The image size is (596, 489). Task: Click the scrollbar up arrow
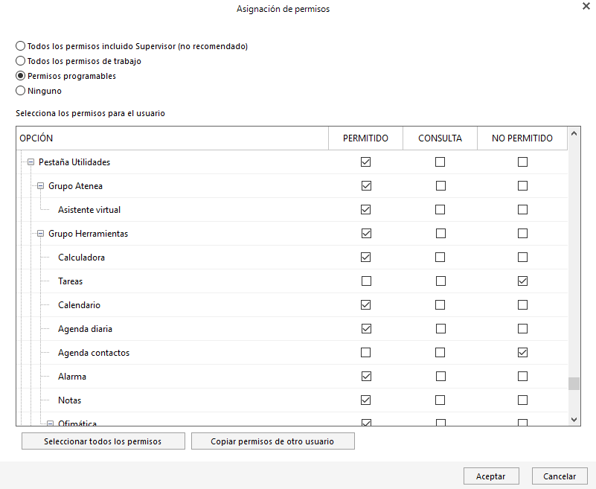pos(574,133)
